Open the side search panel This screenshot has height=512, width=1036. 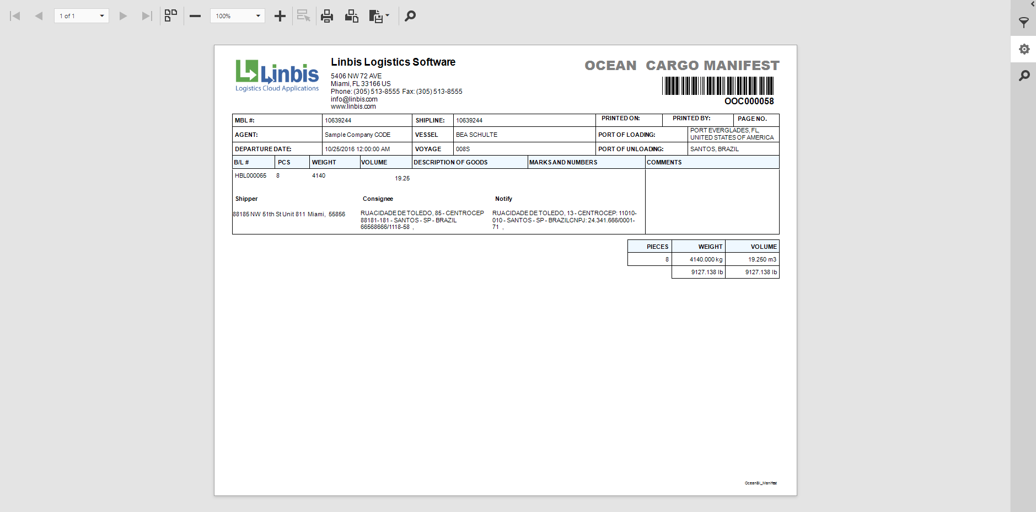tap(1024, 76)
